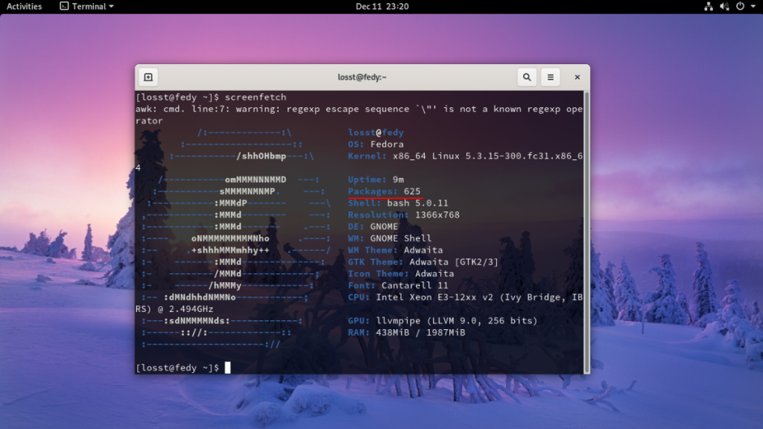Screen dimensions: 763x429
Task: Click the terminal icon in top bar
Action: pos(64,6)
